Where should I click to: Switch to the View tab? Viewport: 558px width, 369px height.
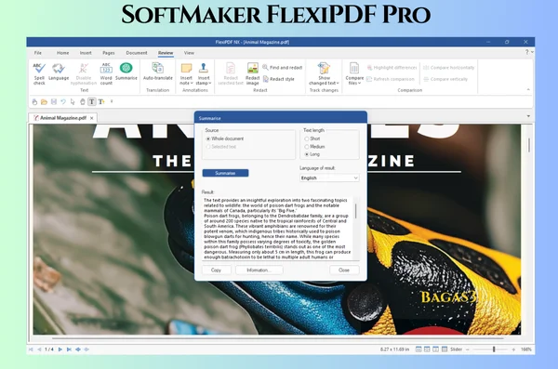pyautogui.click(x=189, y=53)
